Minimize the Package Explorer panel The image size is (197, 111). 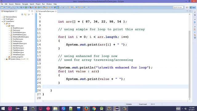coord(30,11)
